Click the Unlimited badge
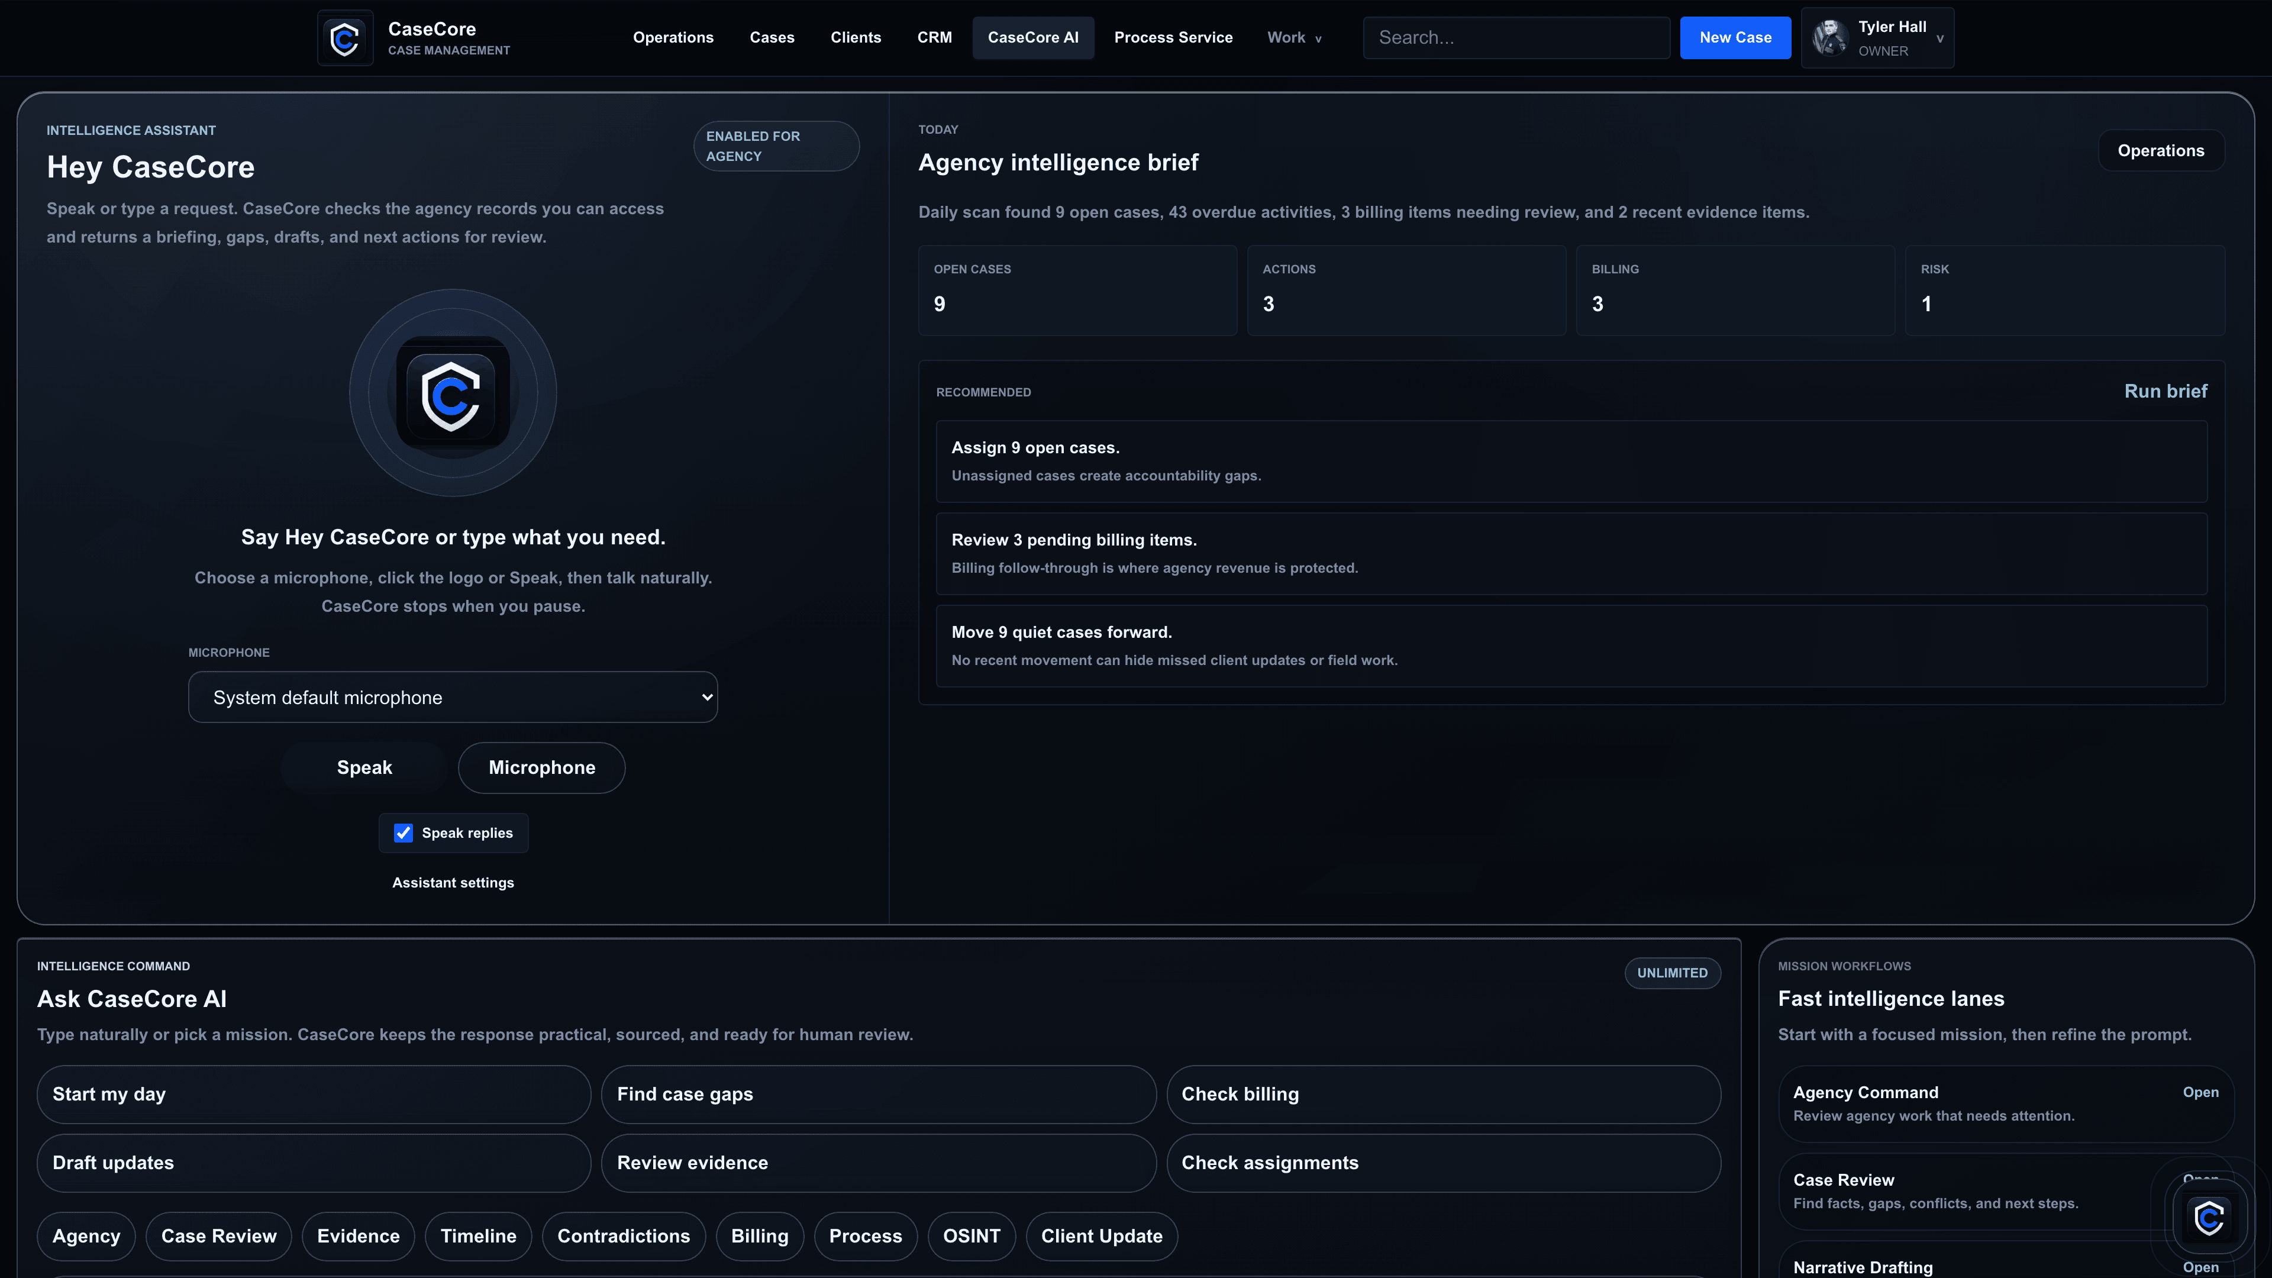2272x1278 pixels. coord(1672,973)
